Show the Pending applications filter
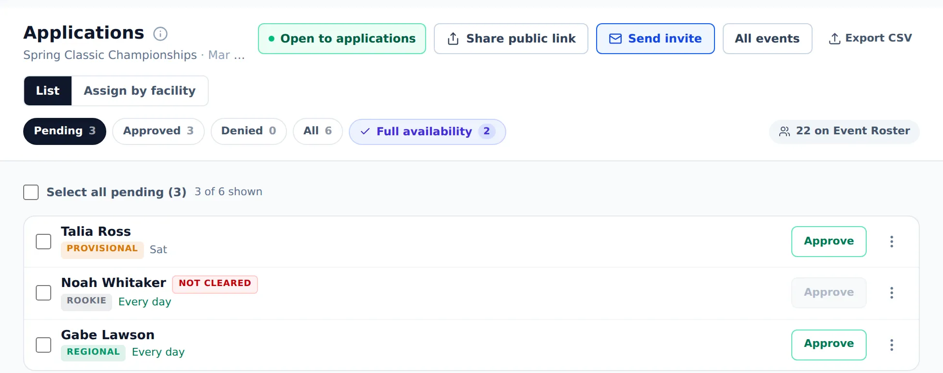Screen dimensions: 943x373 [65, 131]
